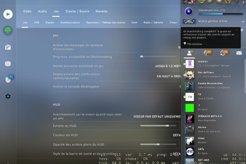Open the broadcast antenna sidebar icon
The image size is (246, 164).
pos(8,31)
